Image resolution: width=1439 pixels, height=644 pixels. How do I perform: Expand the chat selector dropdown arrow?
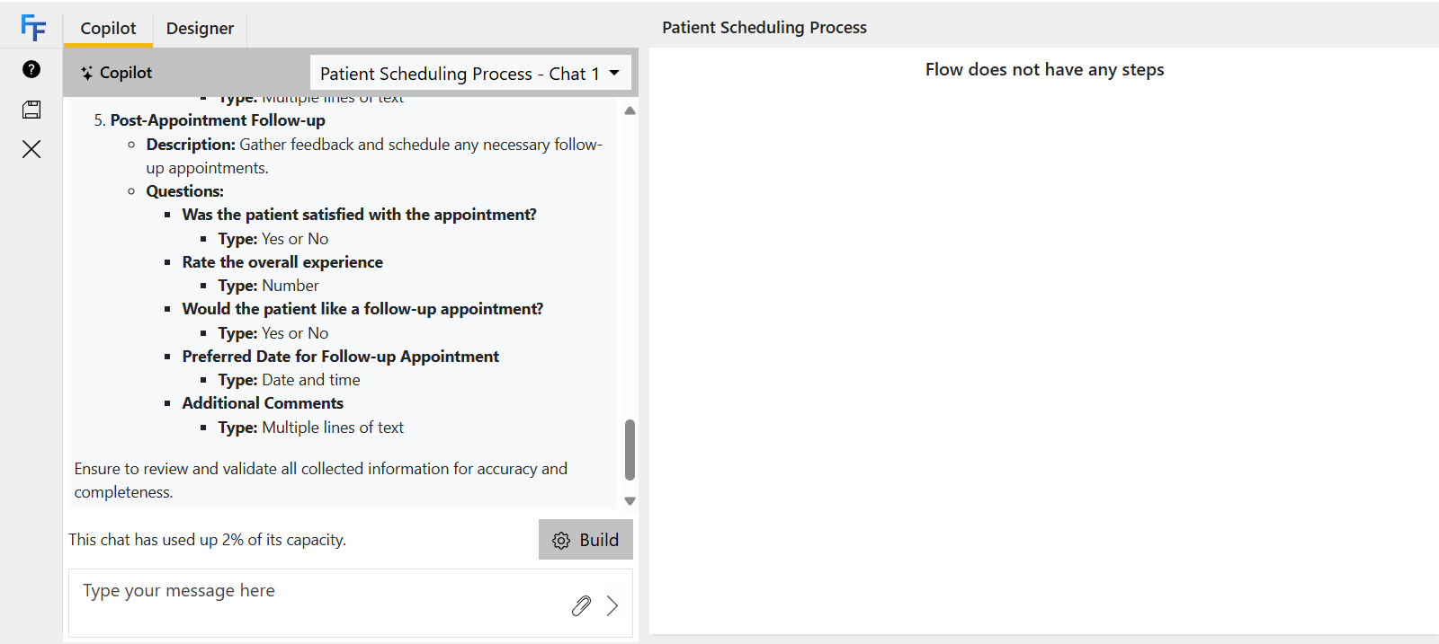coord(614,73)
